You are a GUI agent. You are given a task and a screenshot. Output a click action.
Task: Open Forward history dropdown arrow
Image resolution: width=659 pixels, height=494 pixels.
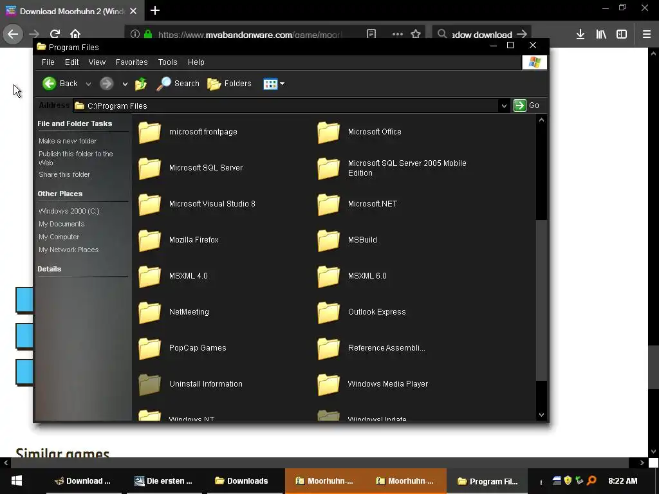tap(125, 84)
